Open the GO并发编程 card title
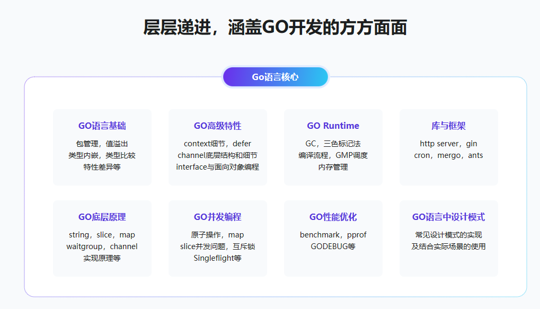 (x=218, y=217)
